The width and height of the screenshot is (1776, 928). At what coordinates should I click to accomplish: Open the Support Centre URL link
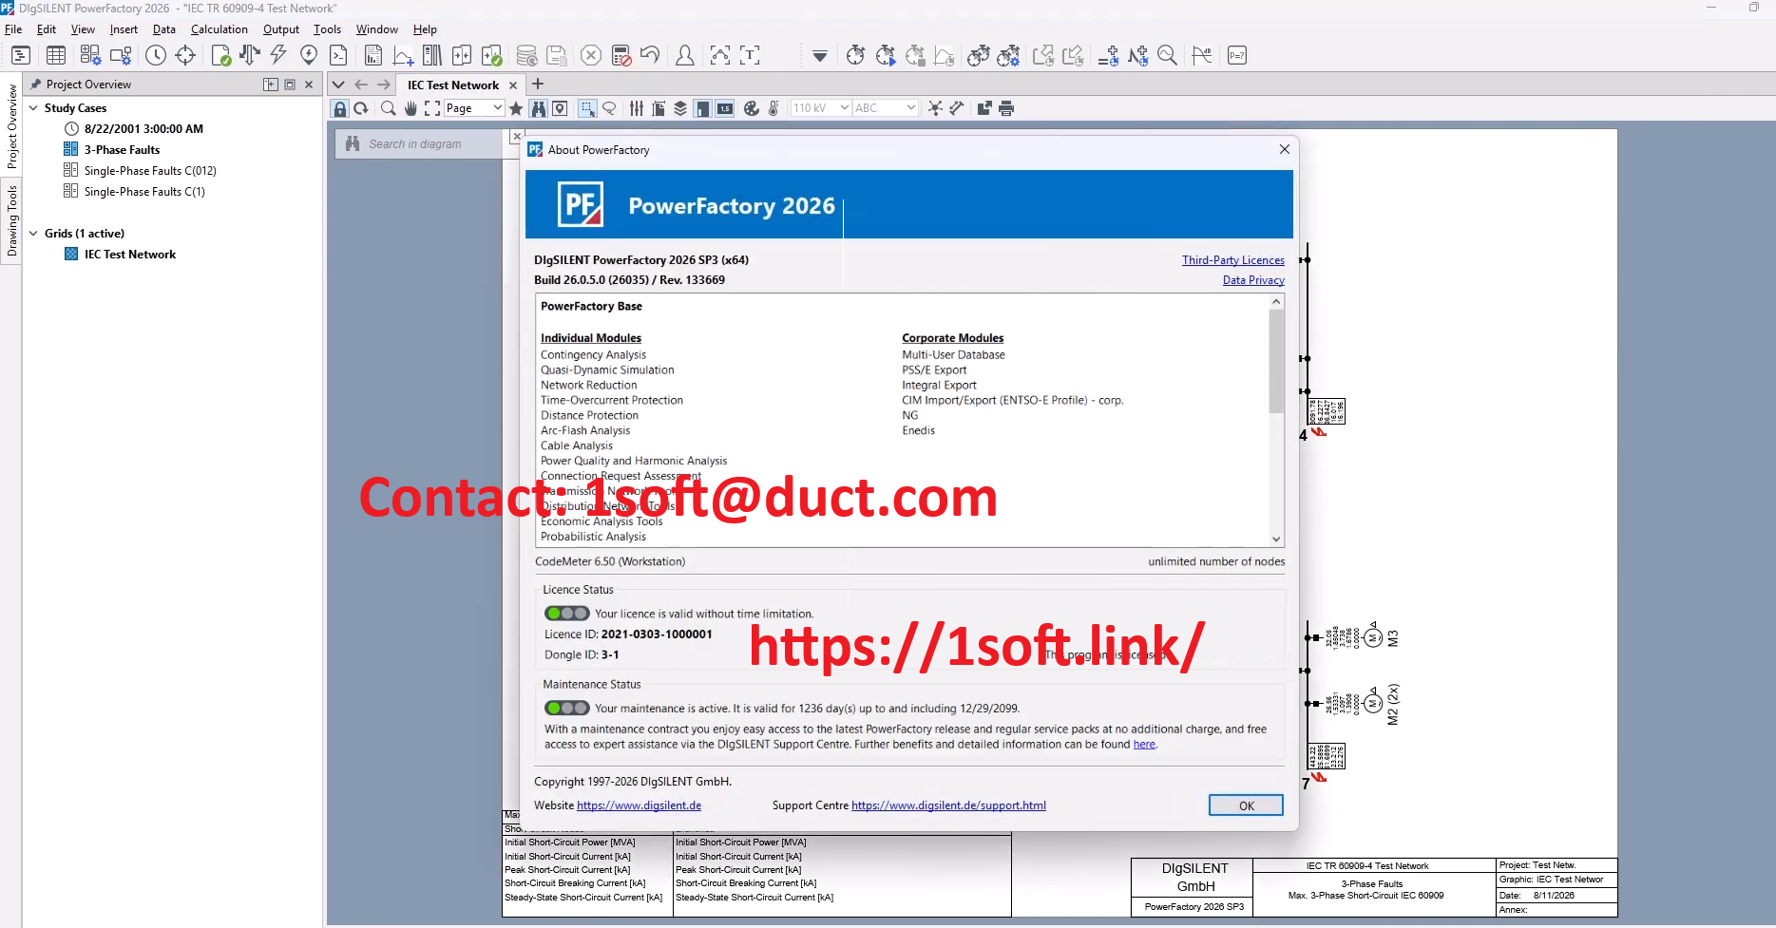(x=948, y=805)
